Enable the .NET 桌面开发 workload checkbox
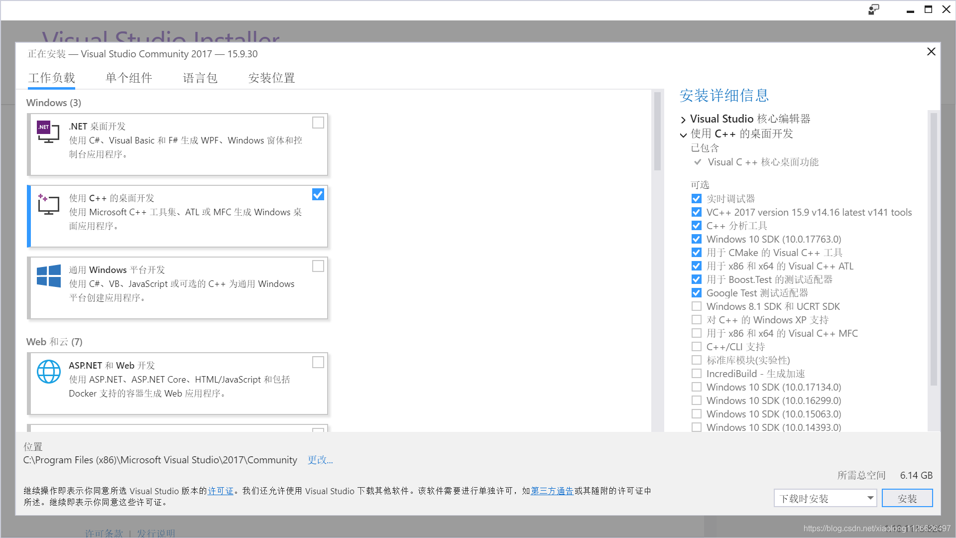The image size is (956, 538). click(x=318, y=123)
